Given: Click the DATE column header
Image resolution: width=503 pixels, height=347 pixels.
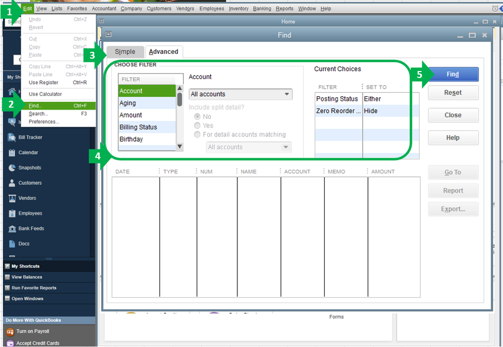Looking at the screenshot, I should click(x=122, y=171).
